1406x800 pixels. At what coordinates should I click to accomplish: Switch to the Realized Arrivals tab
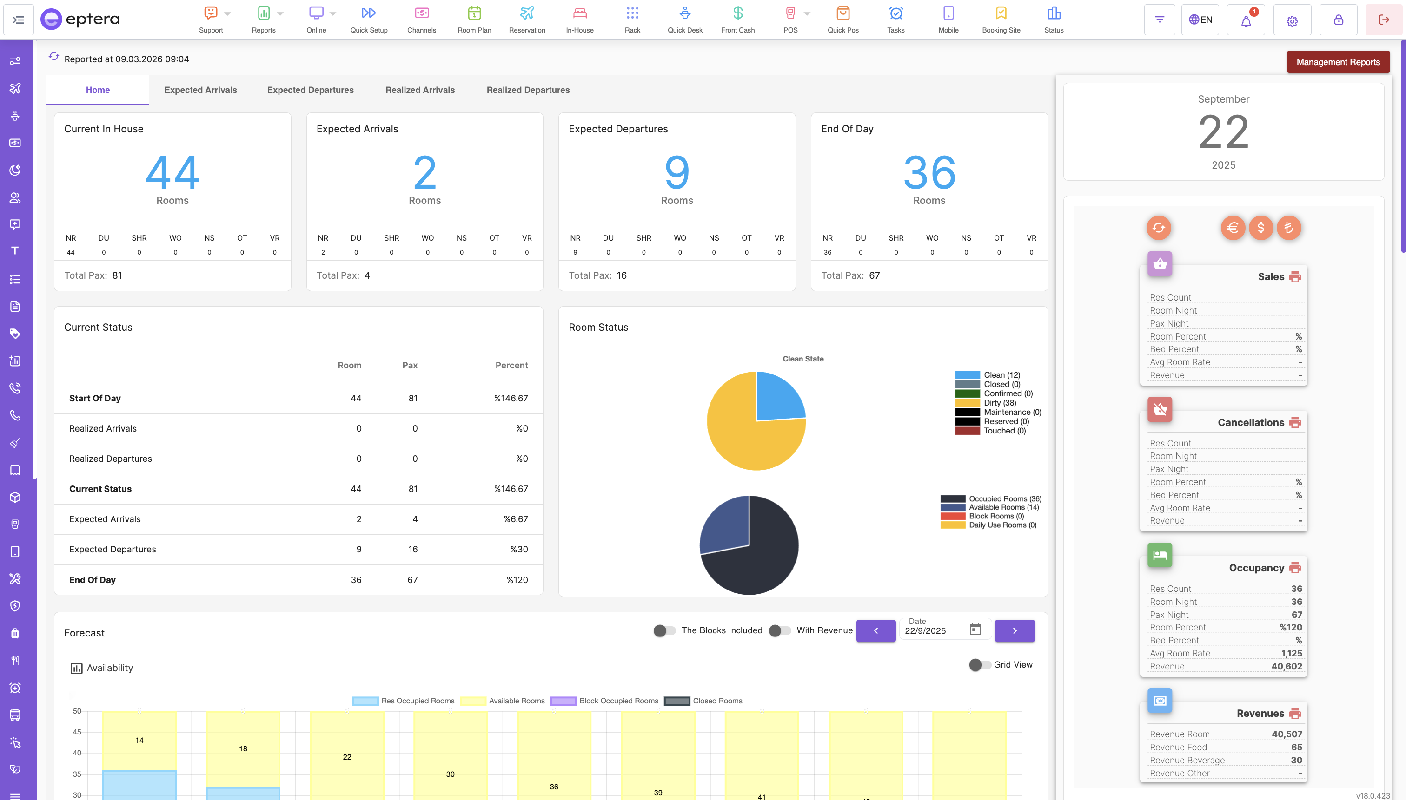(x=420, y=90)
